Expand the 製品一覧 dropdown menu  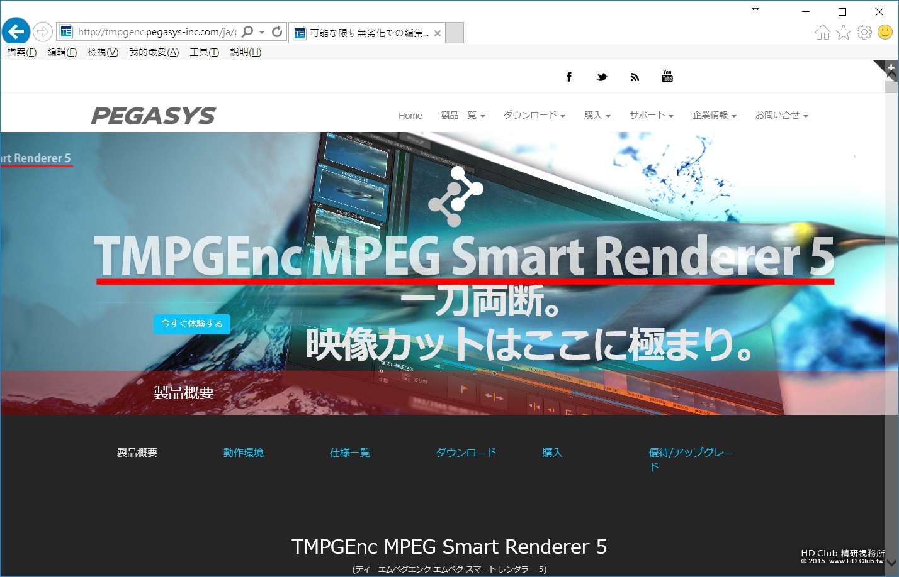tap(463, 115)
